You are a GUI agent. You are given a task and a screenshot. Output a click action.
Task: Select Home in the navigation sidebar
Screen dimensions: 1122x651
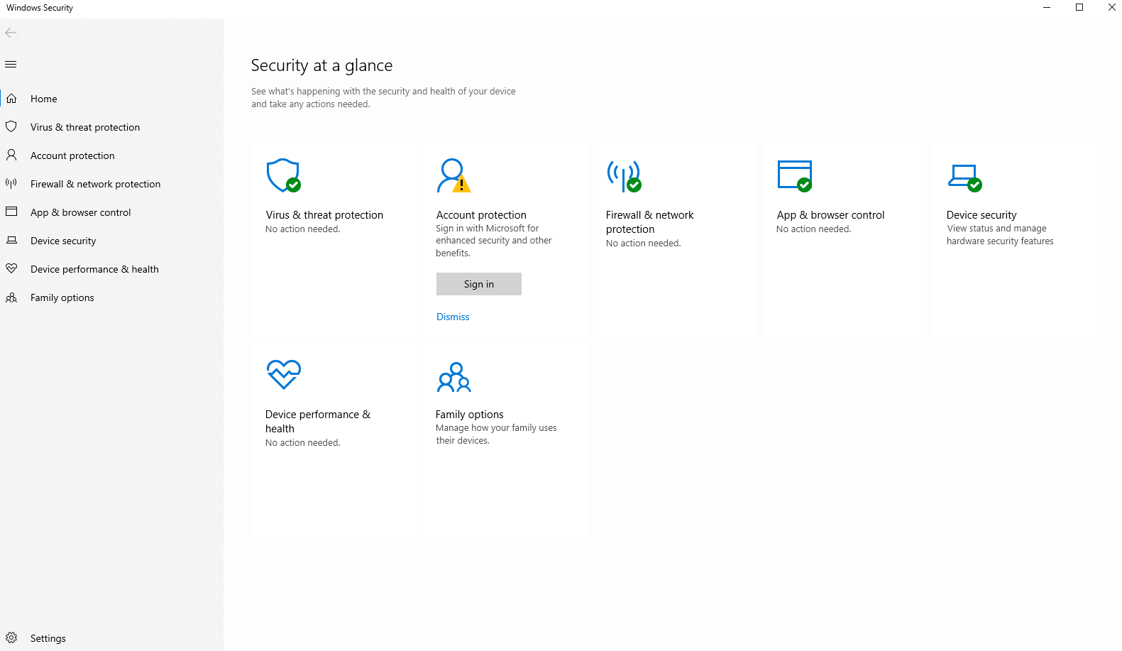coord(111,99)
